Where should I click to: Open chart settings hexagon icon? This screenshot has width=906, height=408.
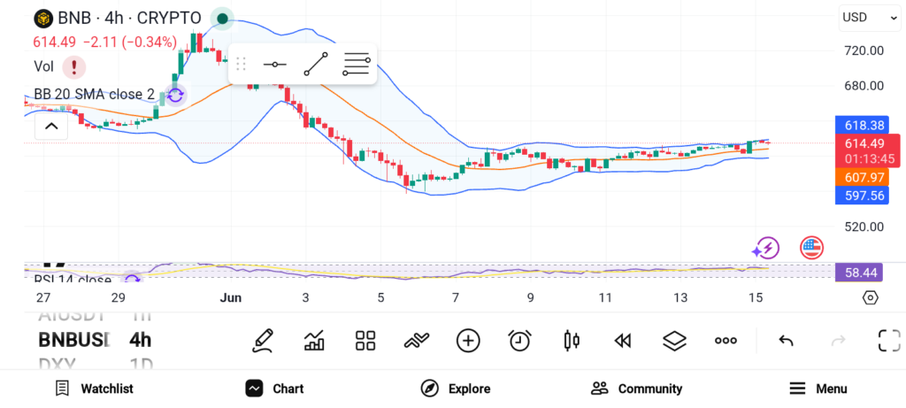(871, 298)
